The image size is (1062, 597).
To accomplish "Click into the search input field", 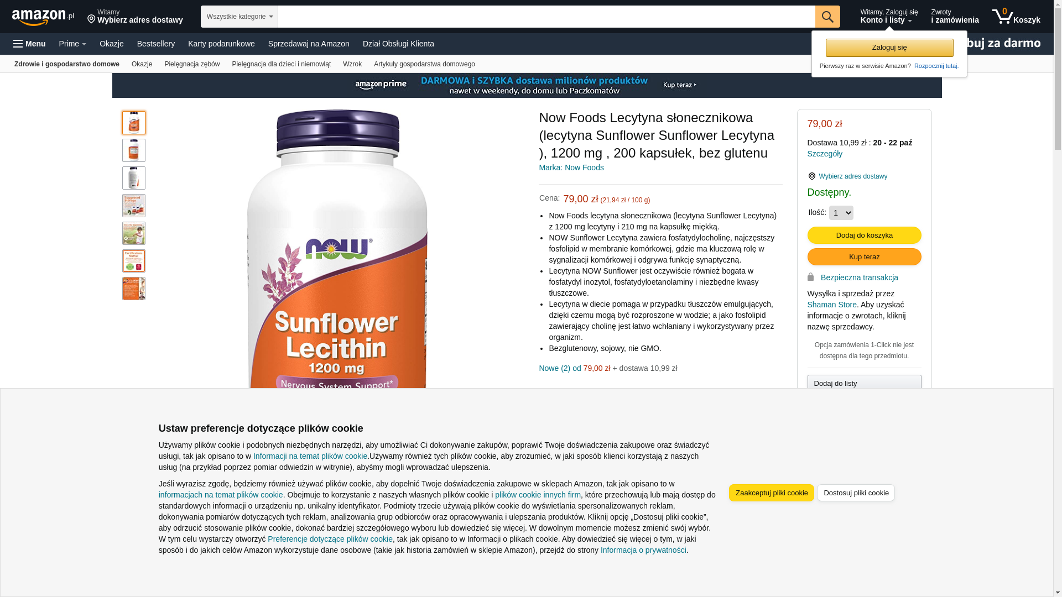I will pos(546,17).
